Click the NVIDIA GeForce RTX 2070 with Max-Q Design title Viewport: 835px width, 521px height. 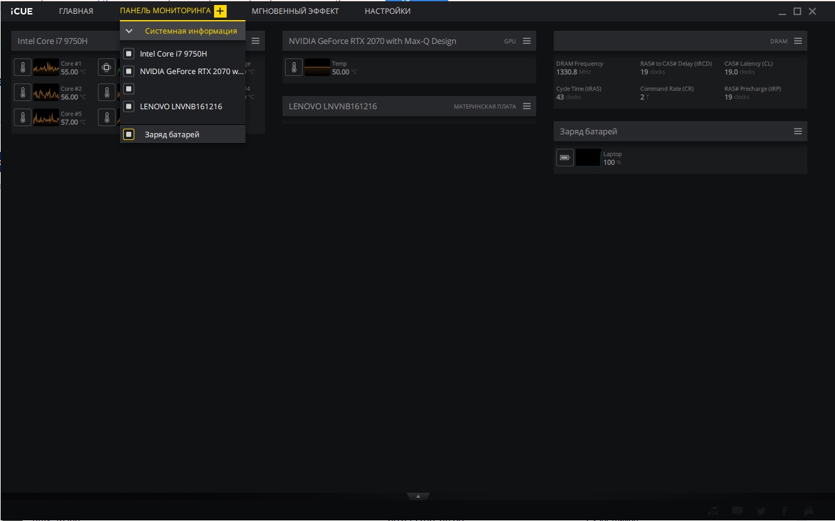(x=372, y=41)
